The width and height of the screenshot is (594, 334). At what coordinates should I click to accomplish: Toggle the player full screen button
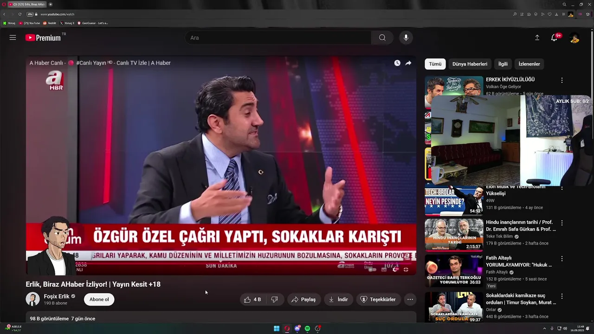point(406,270)
